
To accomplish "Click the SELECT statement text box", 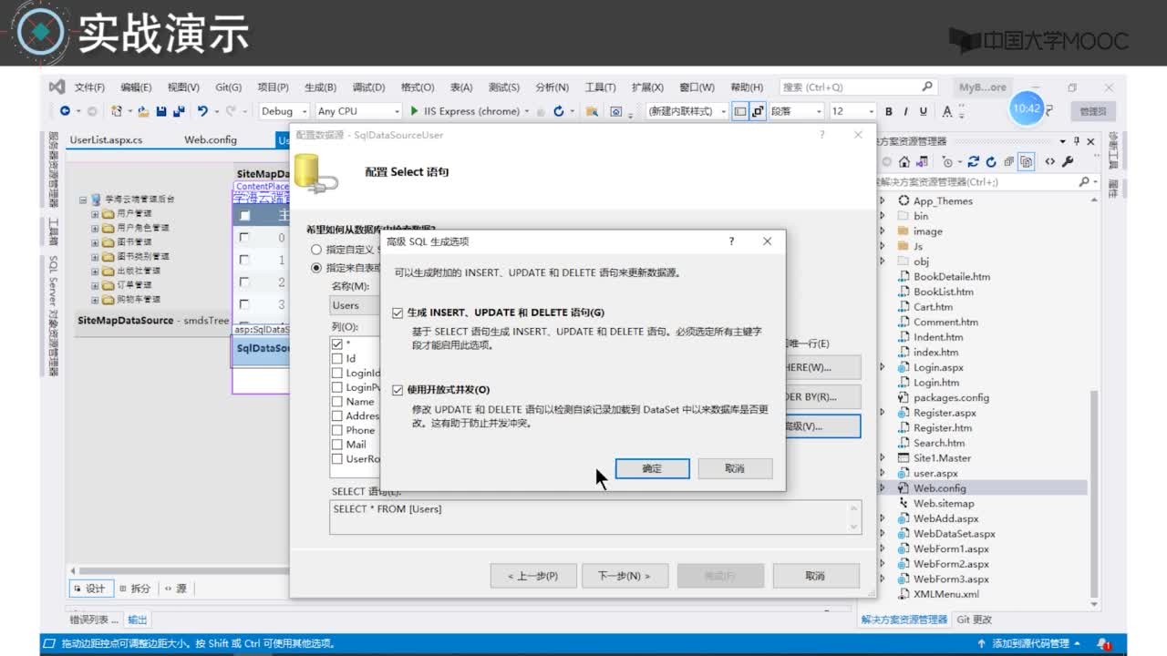I will [x=595, y=517].
